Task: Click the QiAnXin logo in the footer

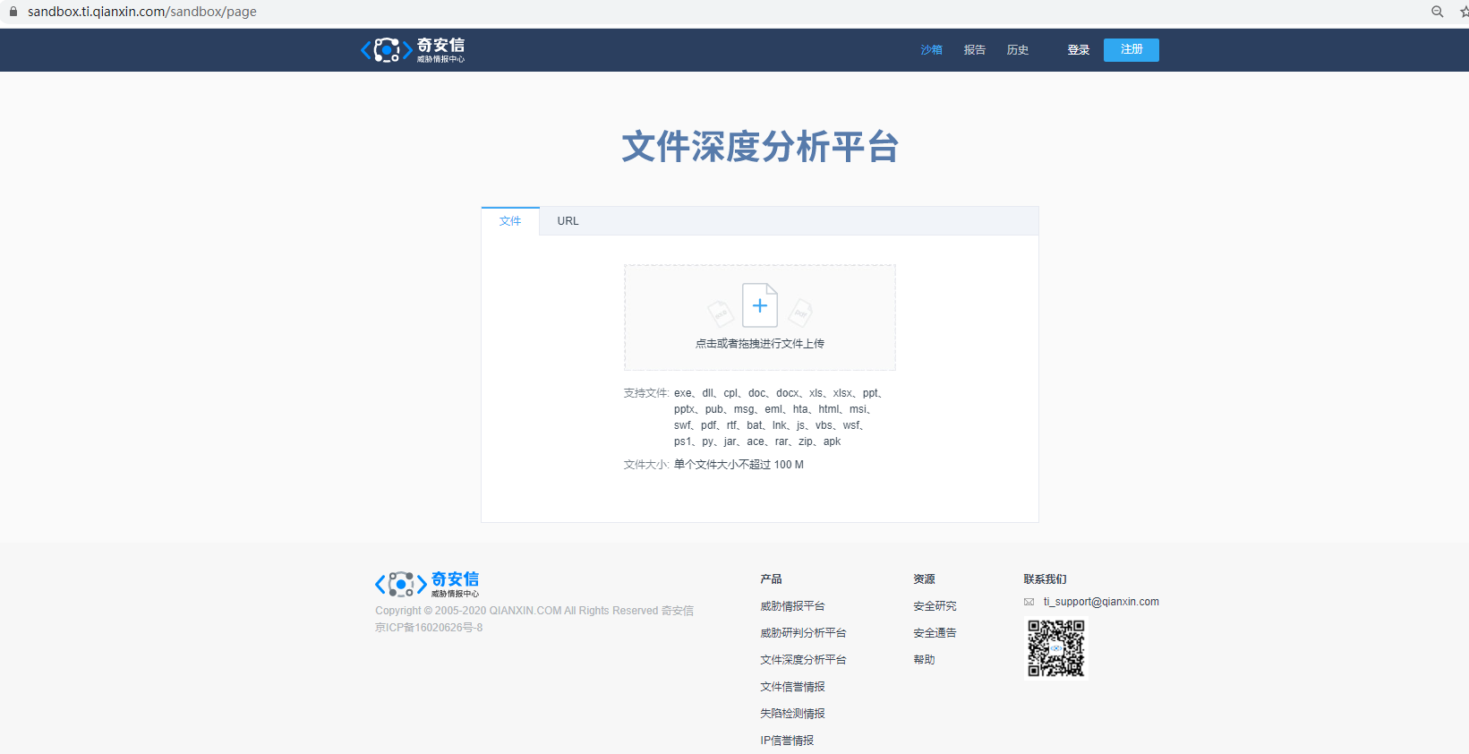Action: [427, 585]
